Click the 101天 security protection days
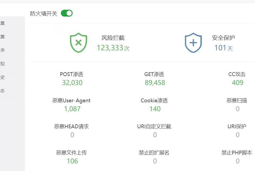This screenshot has height=171, width=255. pos(223,48)
